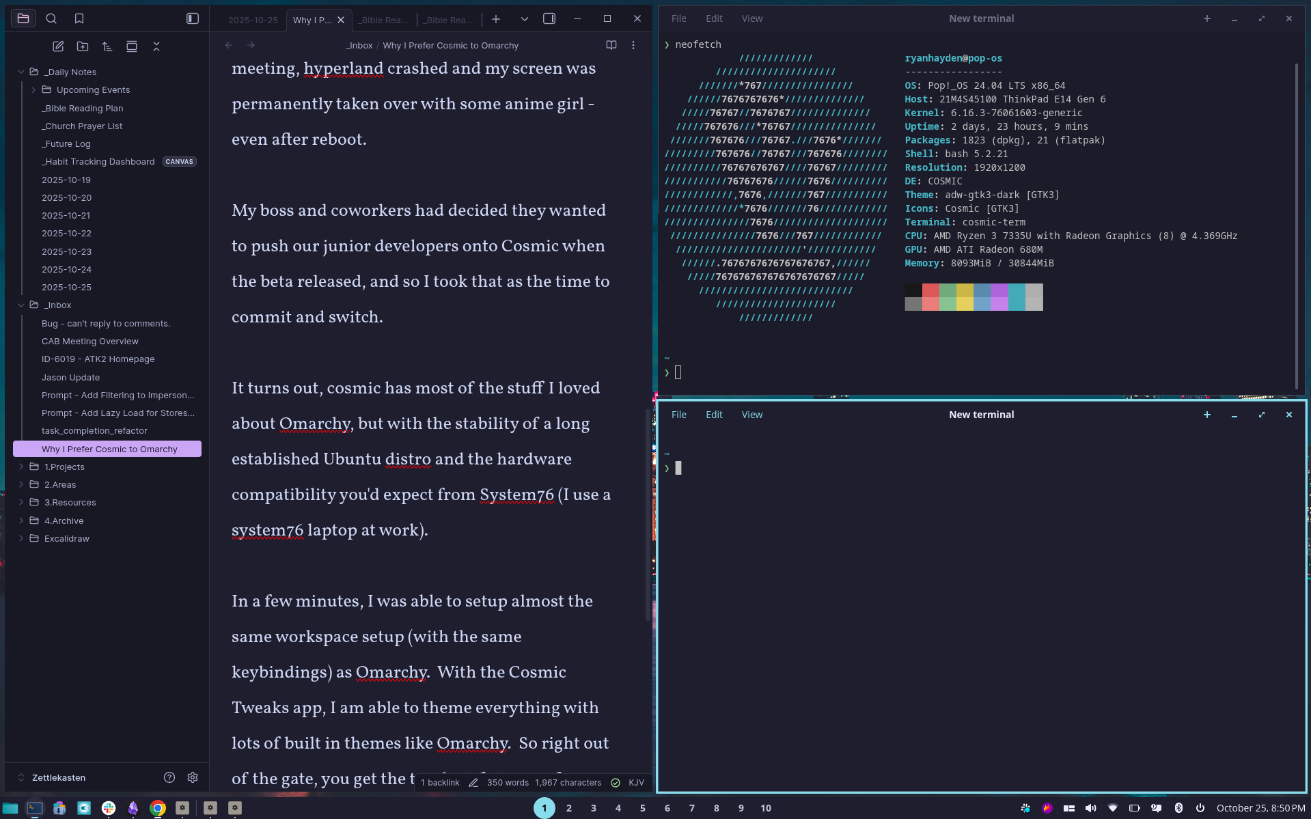Open the 1 backlink status item
The image size is (1311, 819).
click(440, 783)
